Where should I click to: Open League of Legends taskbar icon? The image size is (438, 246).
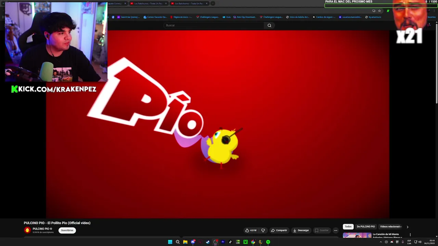coord(260,242)
